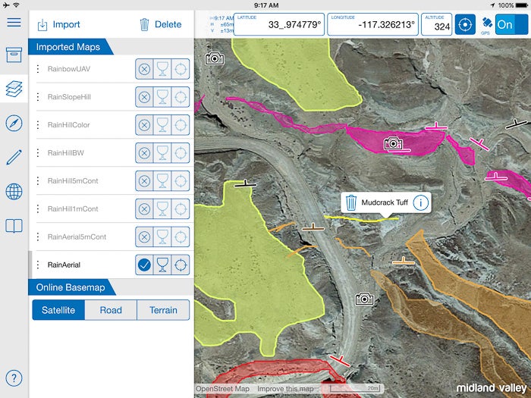The height and width of the screenshot is (398, 531).
Task: Adjust transparency of RainHillColor map
Action: (162, 125)
